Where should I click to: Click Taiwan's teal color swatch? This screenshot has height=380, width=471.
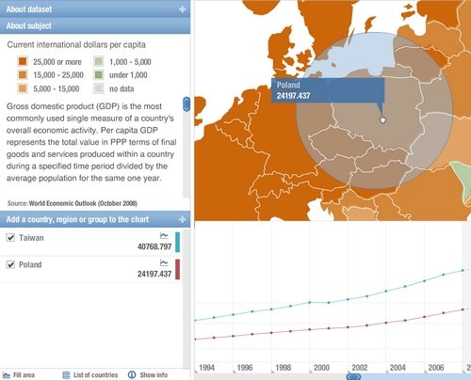click(x=177, y=242)
